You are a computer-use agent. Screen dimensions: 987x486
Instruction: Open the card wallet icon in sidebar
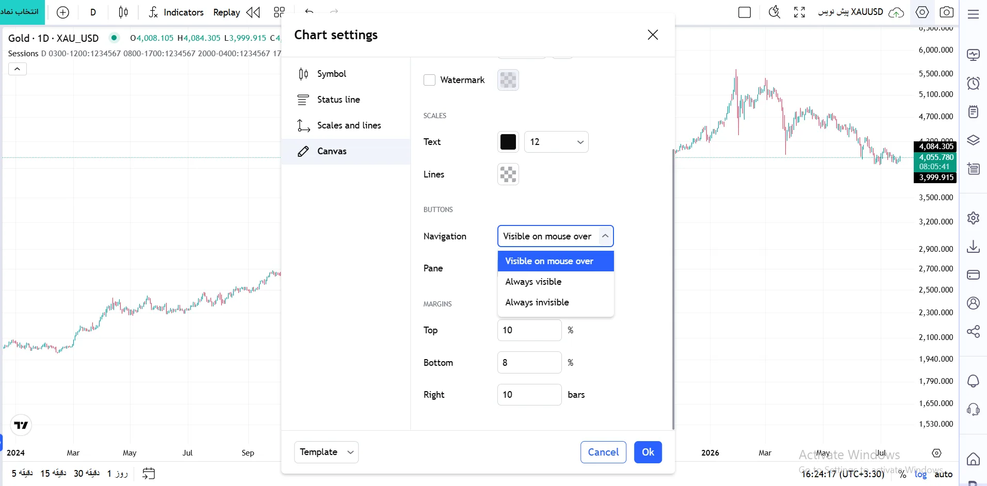coord(973,274)
